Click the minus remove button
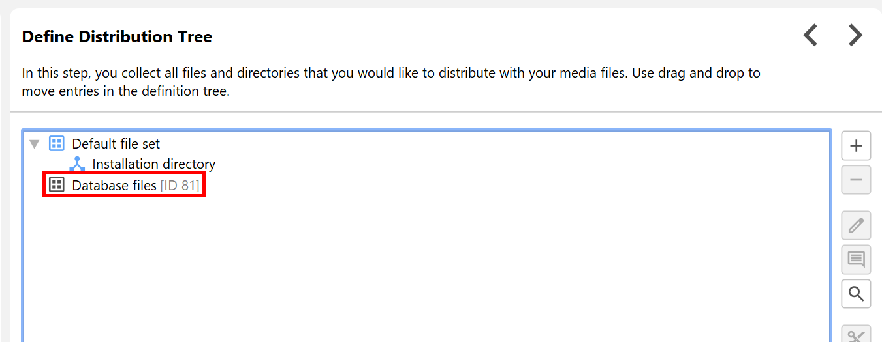The width and height of the screenshot is (882, 342). 856,180
